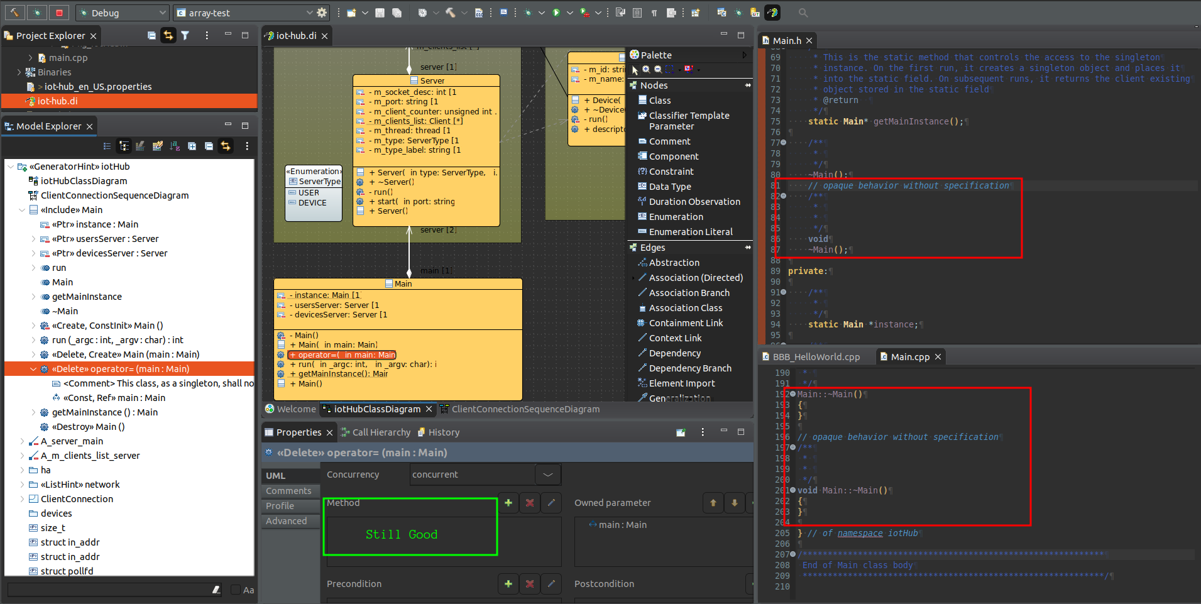The image size is (1201, 604).
Task: Expand the «ListHint» network node
Action: [x=22, y=485]
